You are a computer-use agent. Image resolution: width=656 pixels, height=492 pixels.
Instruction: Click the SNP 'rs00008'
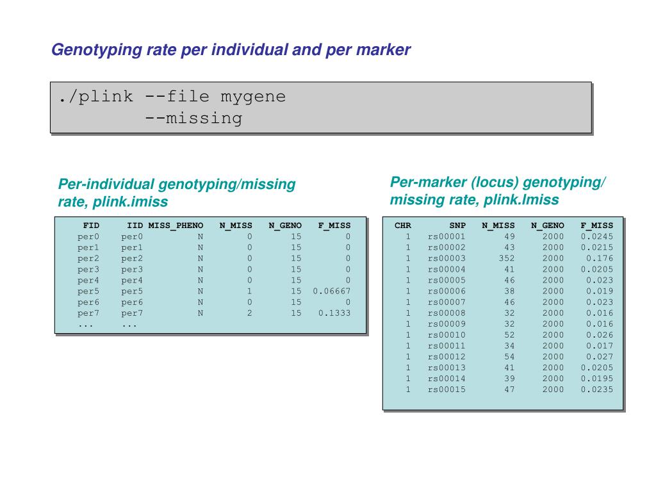point(447,313)
